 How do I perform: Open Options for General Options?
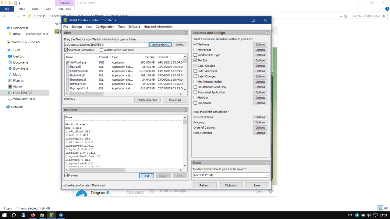(260, 117)
